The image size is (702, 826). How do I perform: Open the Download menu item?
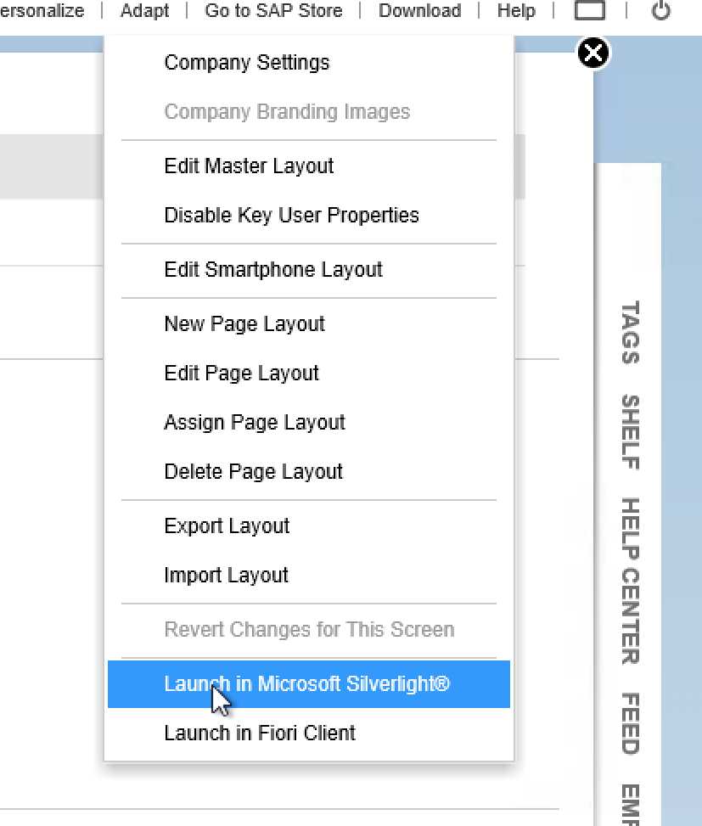point(419,11)
